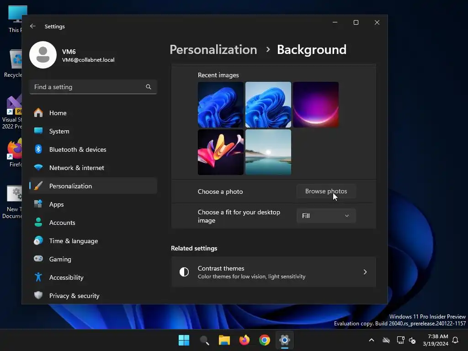Screen dimensions: 468x351
Task: Click the Bluetooth sidebar icon
Action: (38, 149)
